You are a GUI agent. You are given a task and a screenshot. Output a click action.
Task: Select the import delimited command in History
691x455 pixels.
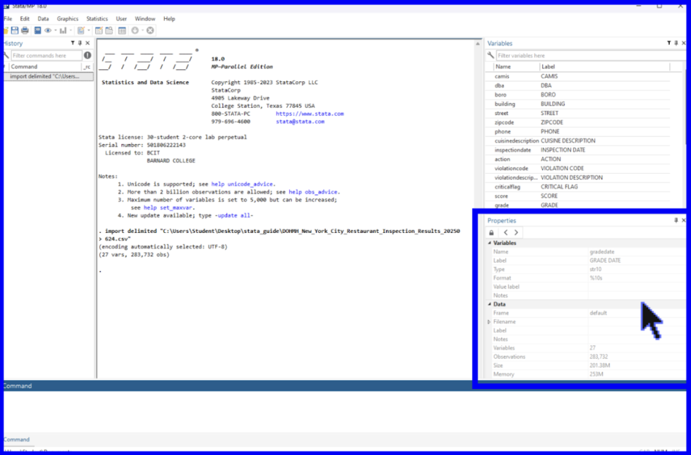(48, 76)
